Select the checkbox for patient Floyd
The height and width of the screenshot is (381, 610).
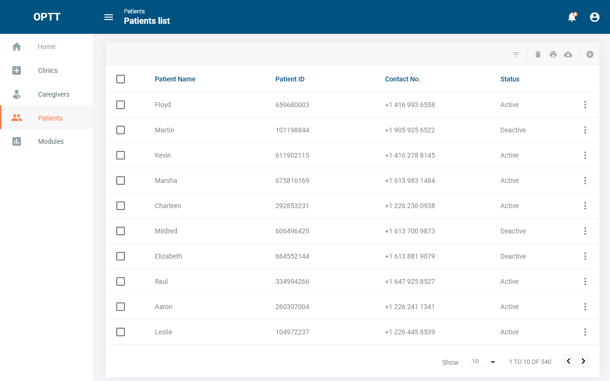(x=121, y=105)
